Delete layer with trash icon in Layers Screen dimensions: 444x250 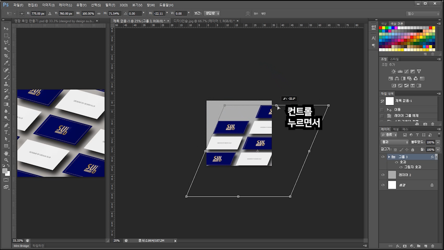433,246
